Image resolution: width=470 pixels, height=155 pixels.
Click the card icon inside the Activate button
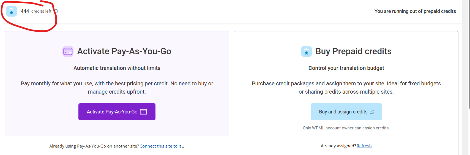click(x=143, y=112)
